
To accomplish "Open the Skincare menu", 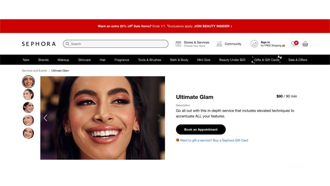I will (x=84, y=60).
